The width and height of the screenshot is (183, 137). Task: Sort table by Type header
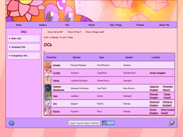tap(101, 57)
